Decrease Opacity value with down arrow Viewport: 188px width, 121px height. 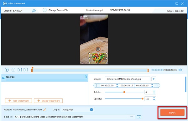pos(154,100)
